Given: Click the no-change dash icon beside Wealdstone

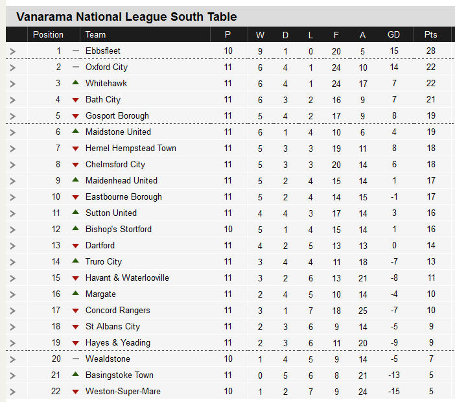Looking at the screenshot, I should 75,359.
